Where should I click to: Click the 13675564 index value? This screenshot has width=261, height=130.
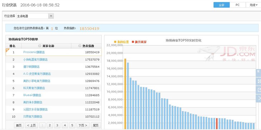[92, 67]
